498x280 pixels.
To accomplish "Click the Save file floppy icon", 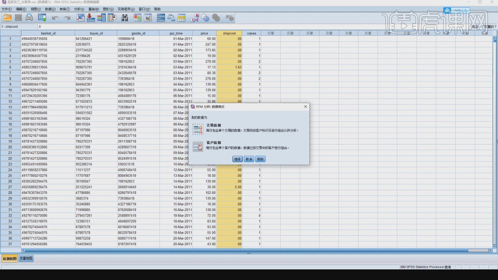I will pyautogui.click(x=19, y=18).
